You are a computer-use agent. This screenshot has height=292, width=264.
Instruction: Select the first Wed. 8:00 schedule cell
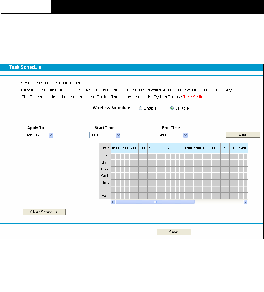186,176
